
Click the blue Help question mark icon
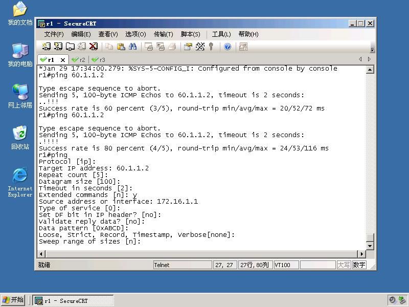(x=228, y=47)
